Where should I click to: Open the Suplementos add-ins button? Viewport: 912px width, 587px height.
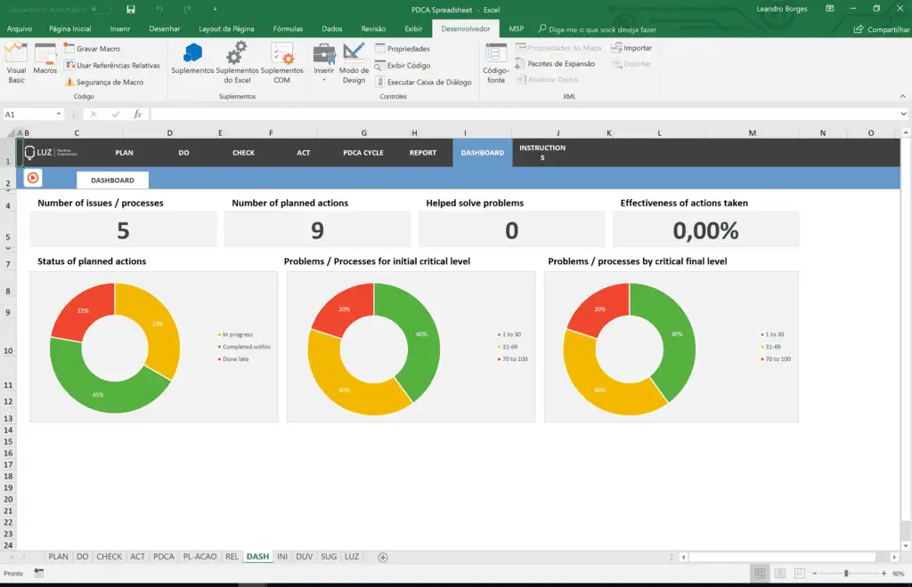click(x=192, y=60)
